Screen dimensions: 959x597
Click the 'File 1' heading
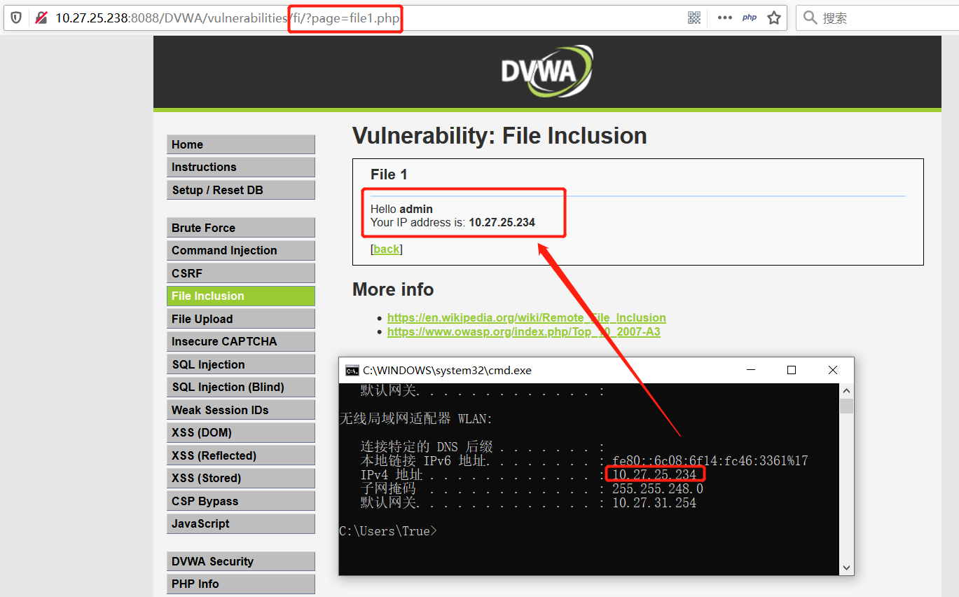click(x=389, y=174)
